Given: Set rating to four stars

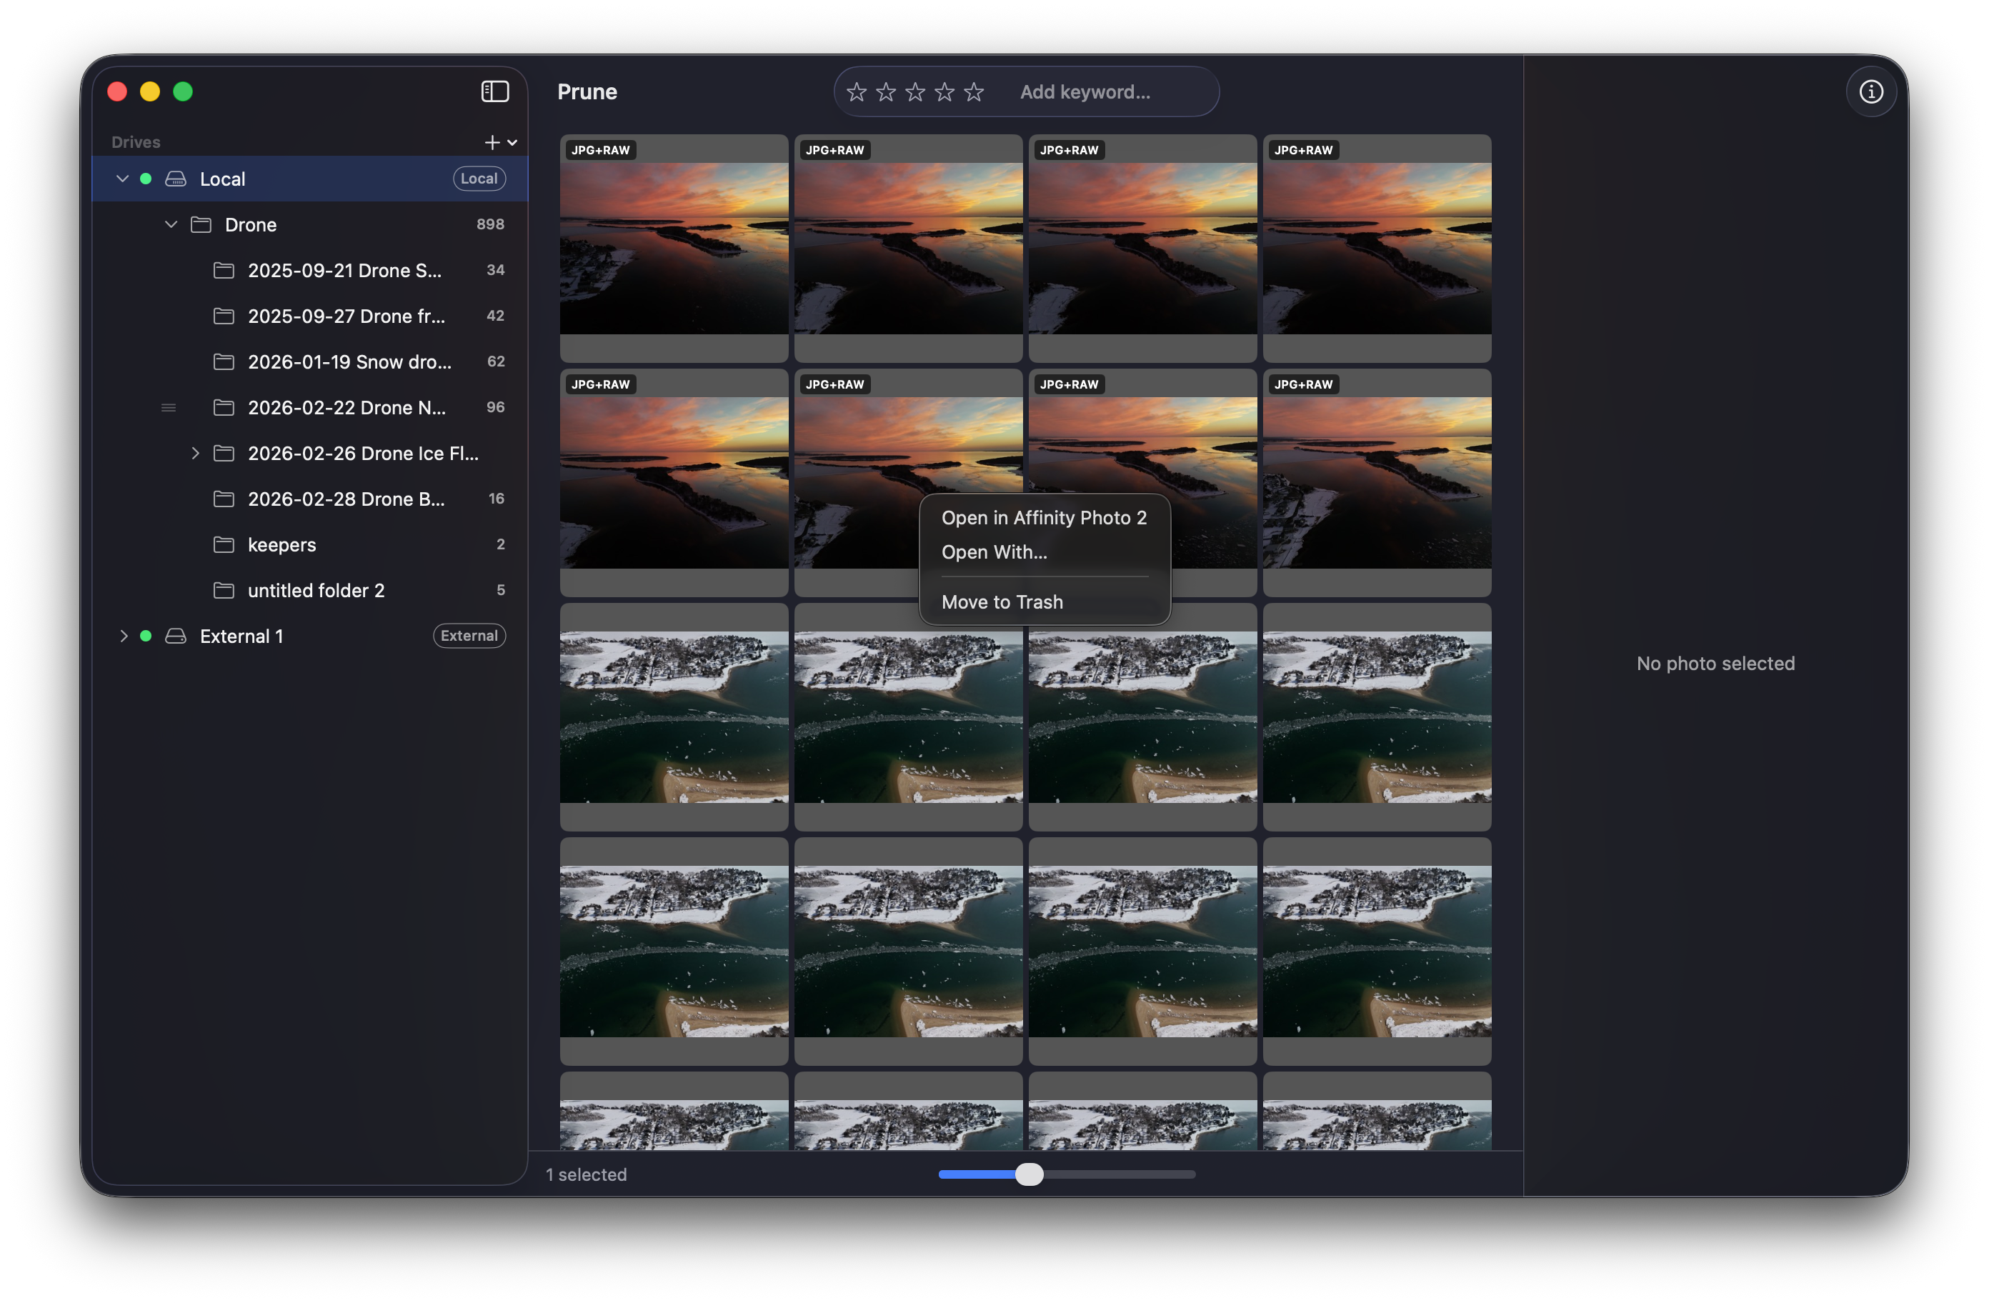Looking at the screenshot, I should pos(944,92).
